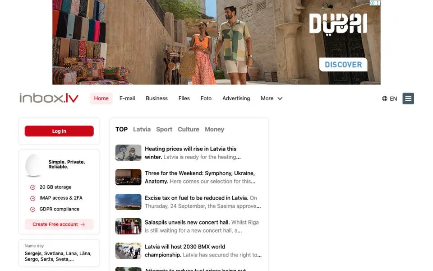The image size is (433, 271).
Task: Click the Salaspils concert hall thumbnail
Action: [x=129, y=226]
